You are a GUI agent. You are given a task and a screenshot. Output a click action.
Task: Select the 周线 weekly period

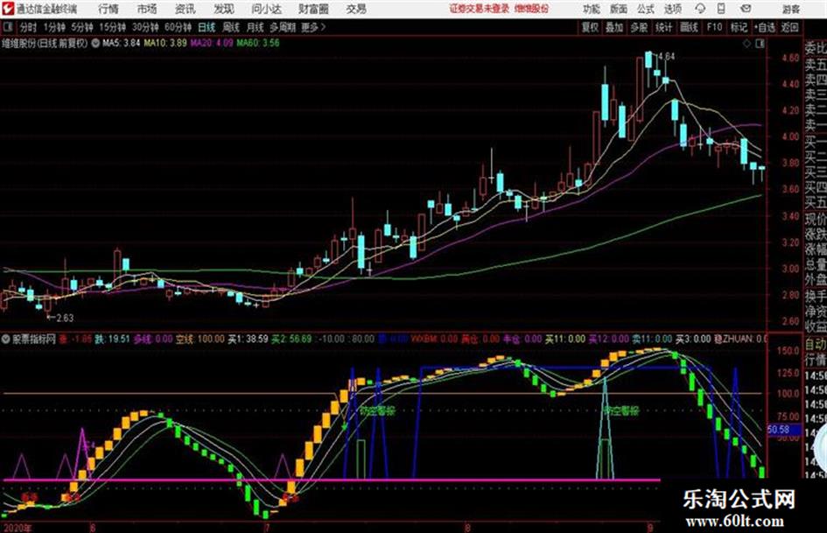(x=230, y=27)
